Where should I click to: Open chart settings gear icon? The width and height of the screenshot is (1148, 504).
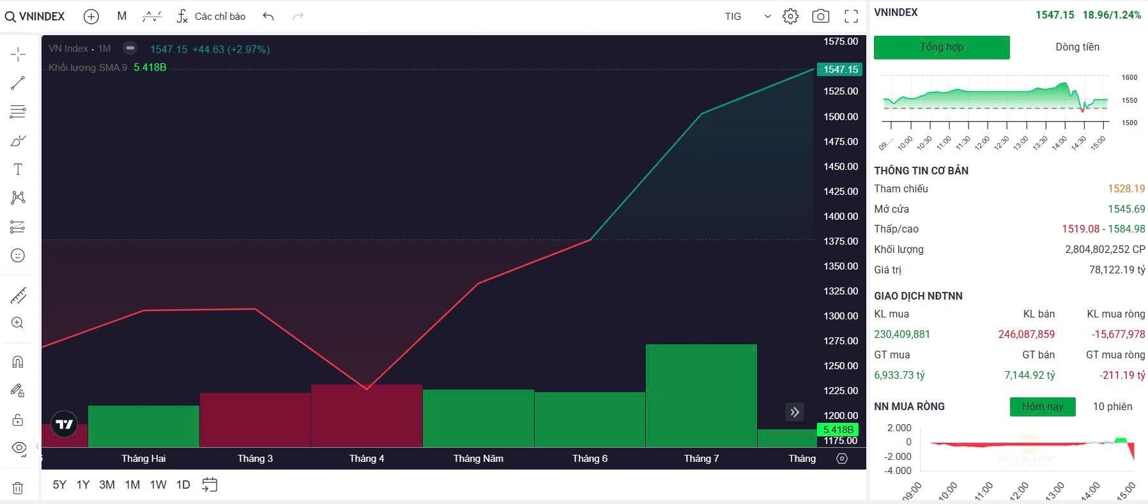point(790,17)
